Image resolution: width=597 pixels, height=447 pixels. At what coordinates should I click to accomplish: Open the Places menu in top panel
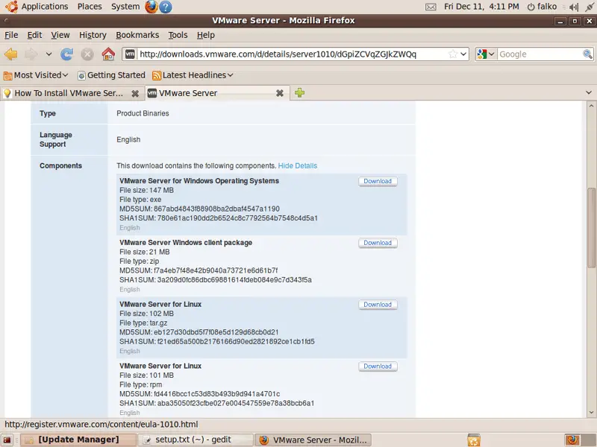click(90, 7)
